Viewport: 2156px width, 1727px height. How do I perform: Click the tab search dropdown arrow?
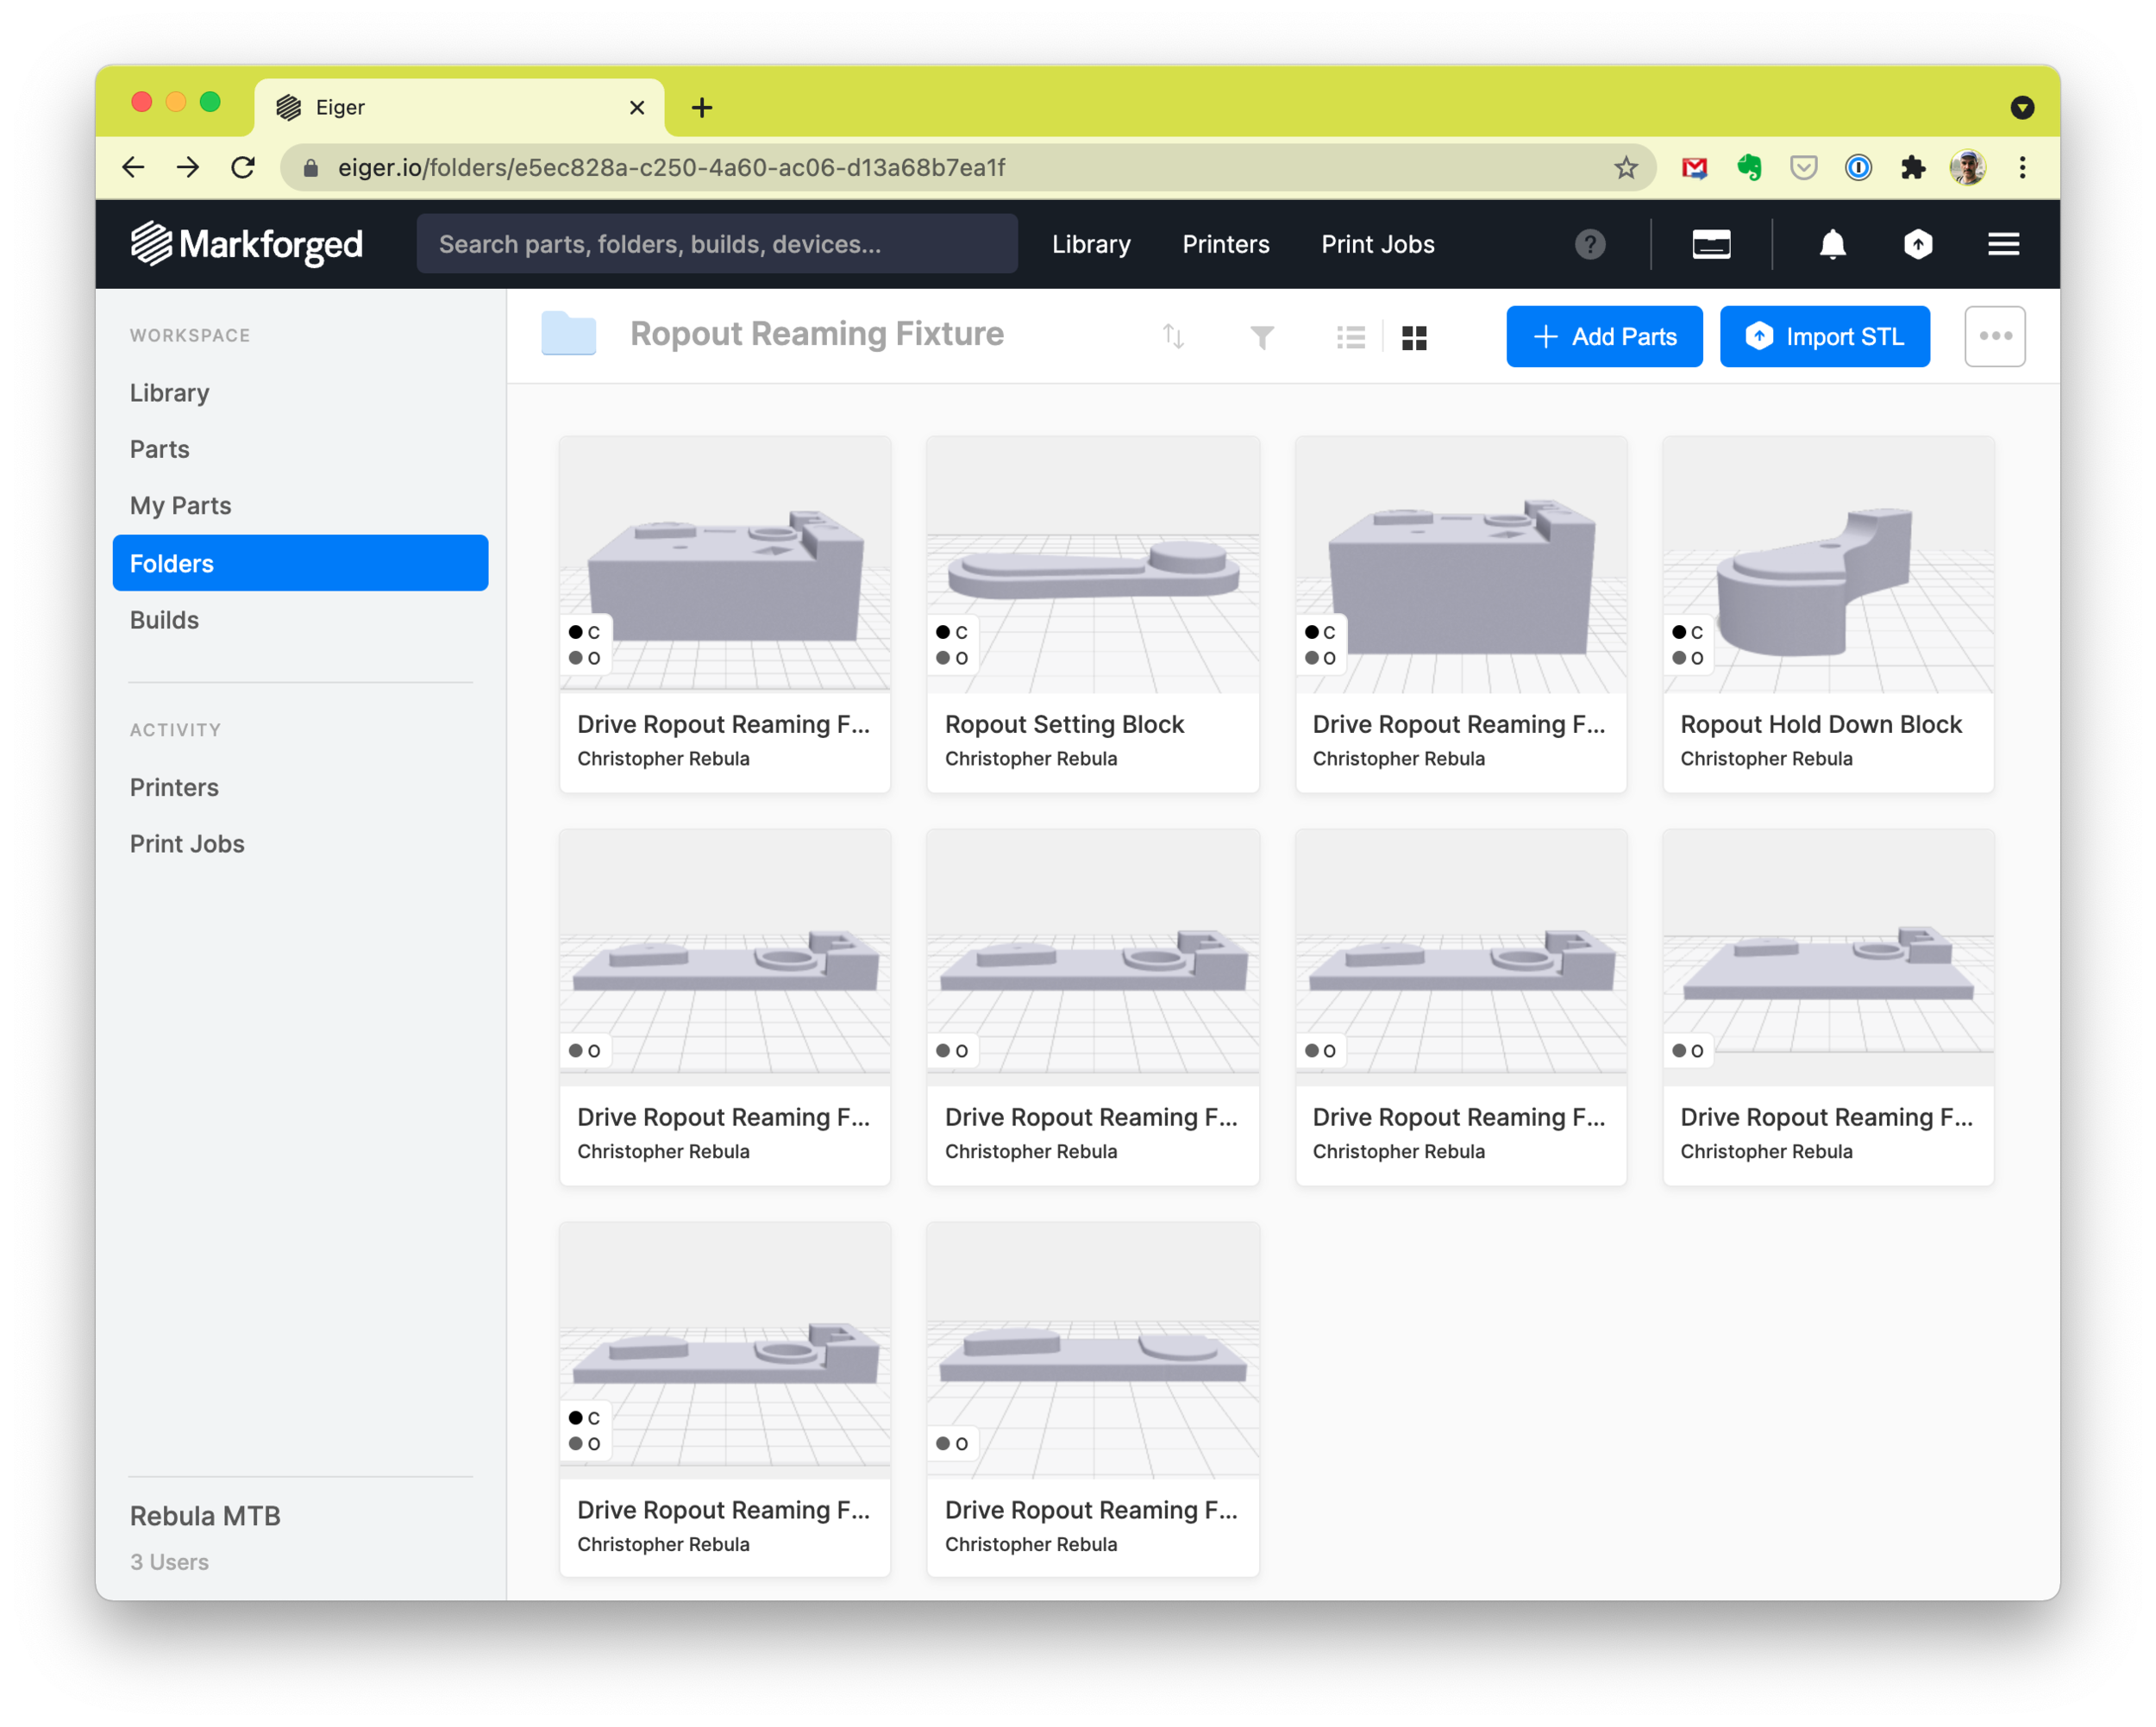click(2021, 107)
